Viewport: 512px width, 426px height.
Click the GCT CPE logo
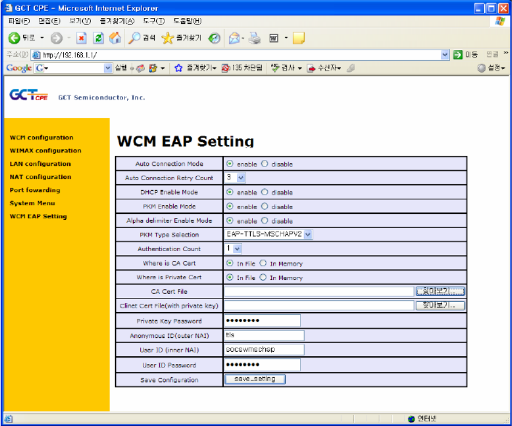29,94
